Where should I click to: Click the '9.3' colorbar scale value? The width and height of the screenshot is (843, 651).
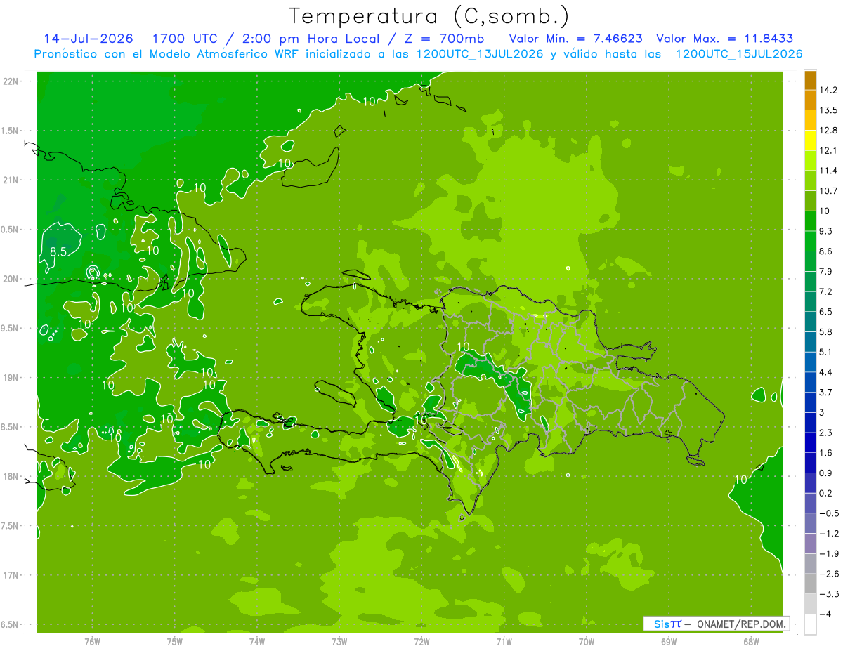click(825, 231)
